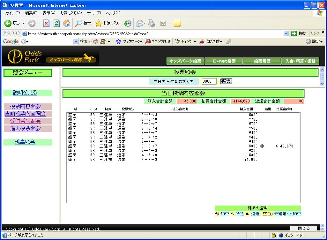
Task: Switch to 入金・精算/振替 tab
Action: pos(300,61)
